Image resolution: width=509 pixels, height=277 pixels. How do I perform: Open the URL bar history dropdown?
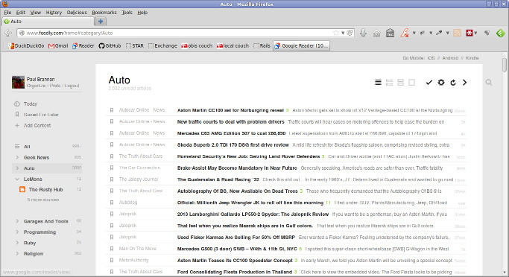click(343, 33)
